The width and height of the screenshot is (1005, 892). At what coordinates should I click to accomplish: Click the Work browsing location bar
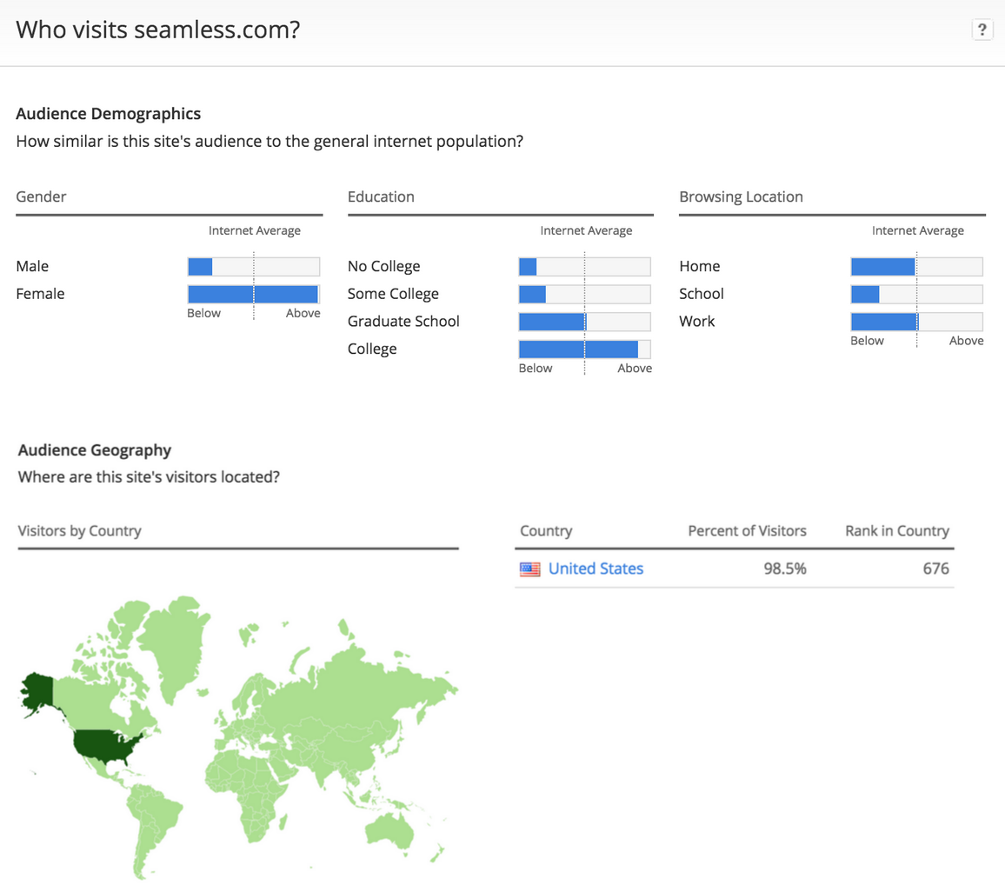(916, 322)
